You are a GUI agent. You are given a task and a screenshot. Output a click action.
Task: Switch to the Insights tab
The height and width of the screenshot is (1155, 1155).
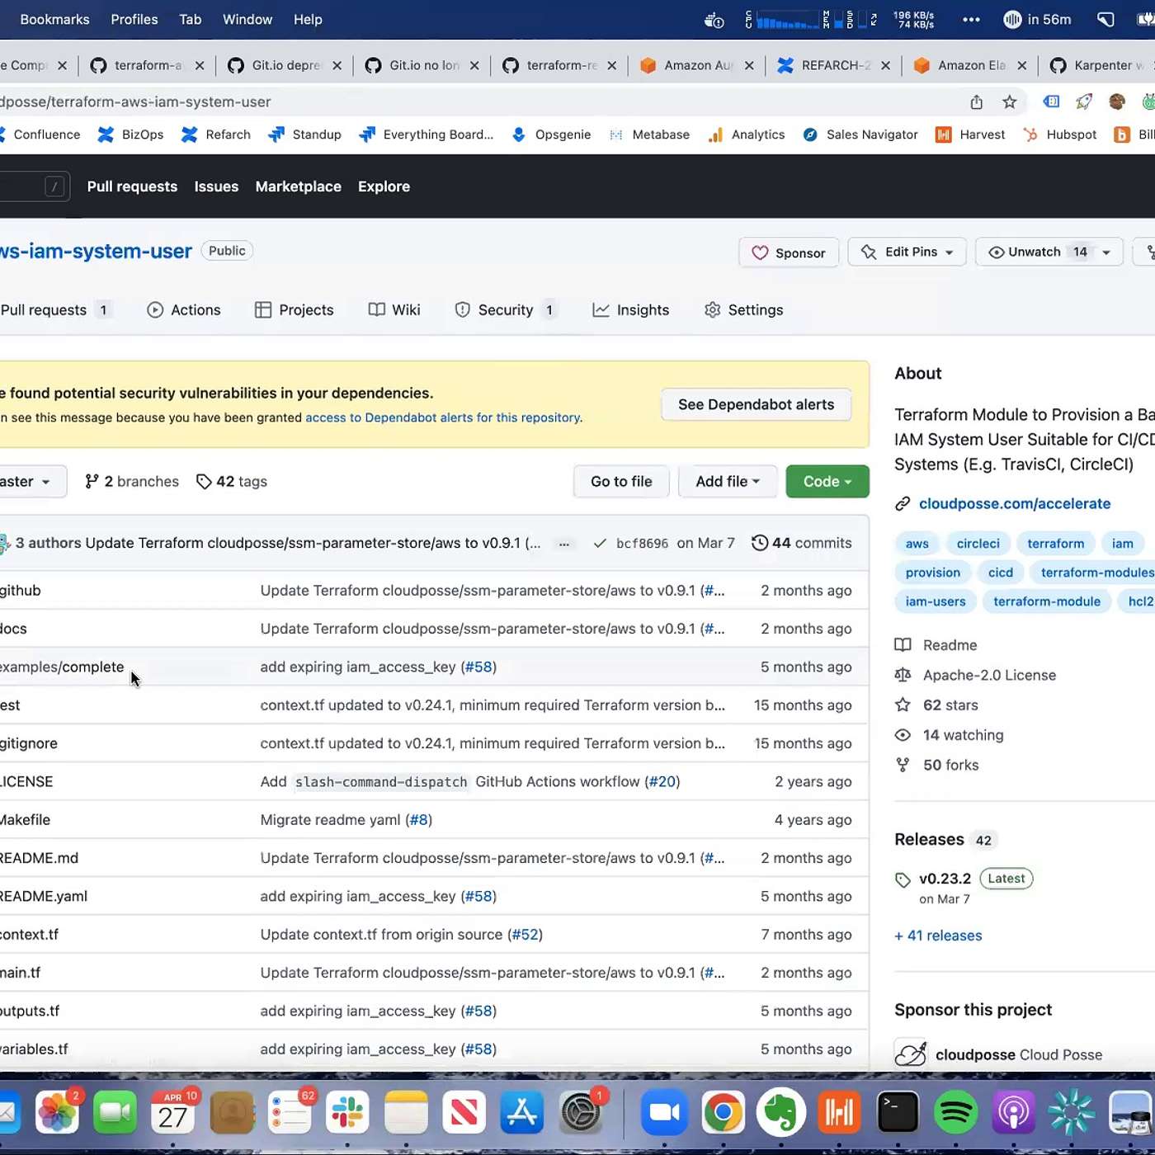(x=631, y=310)
